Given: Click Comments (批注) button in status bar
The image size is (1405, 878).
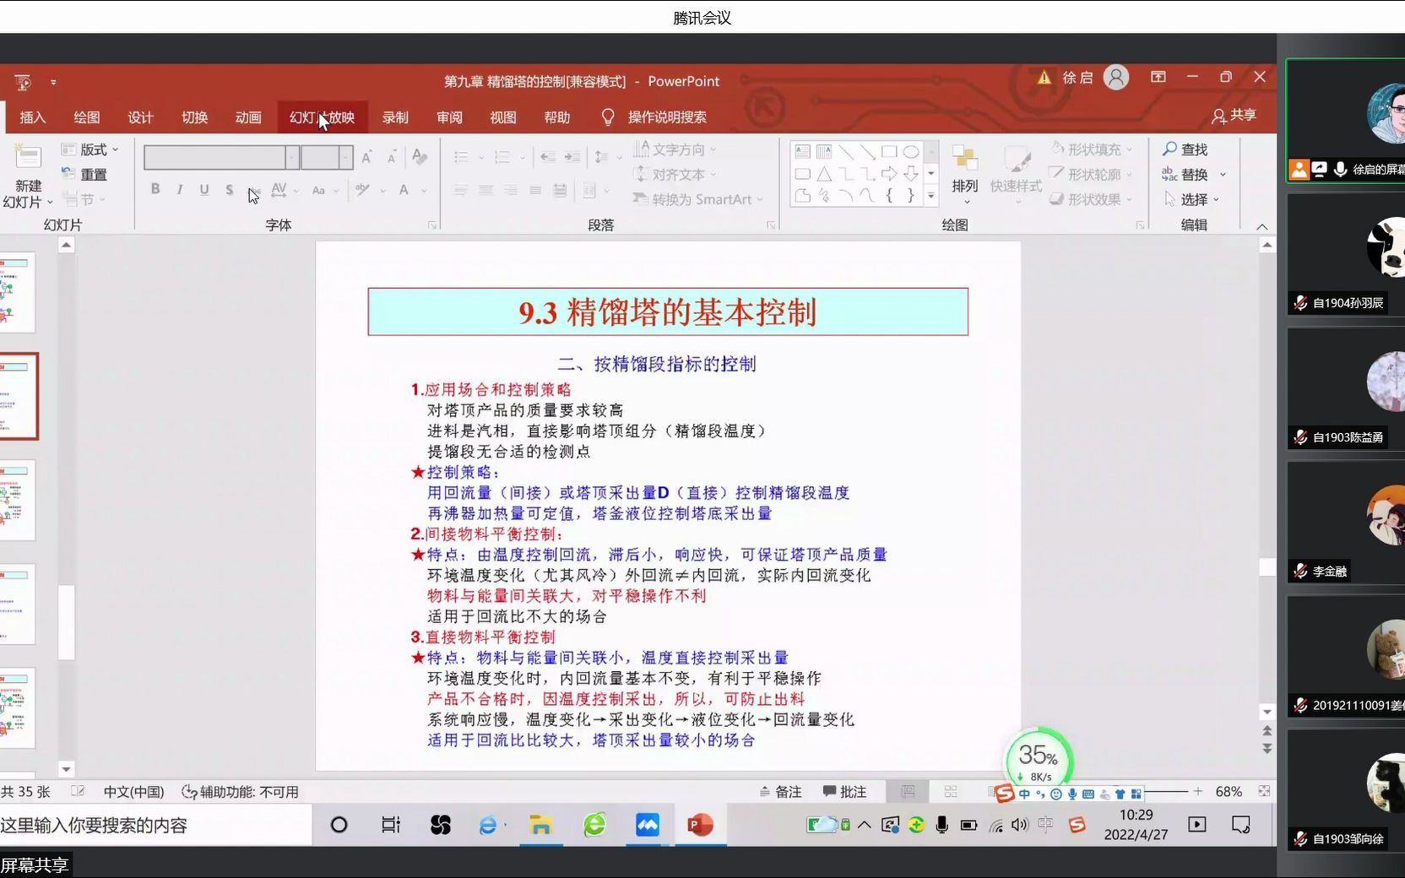Looking at the screenshot, I should coord(844,792).
